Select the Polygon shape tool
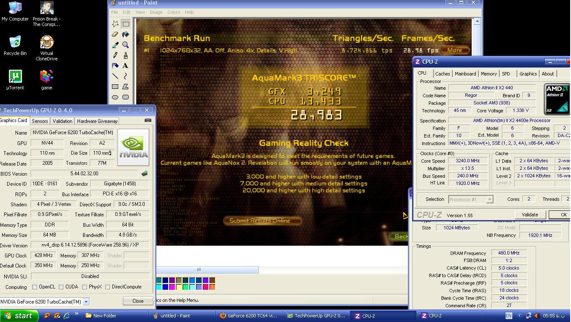Screen dimensions: 571x322 coord(125,87)
